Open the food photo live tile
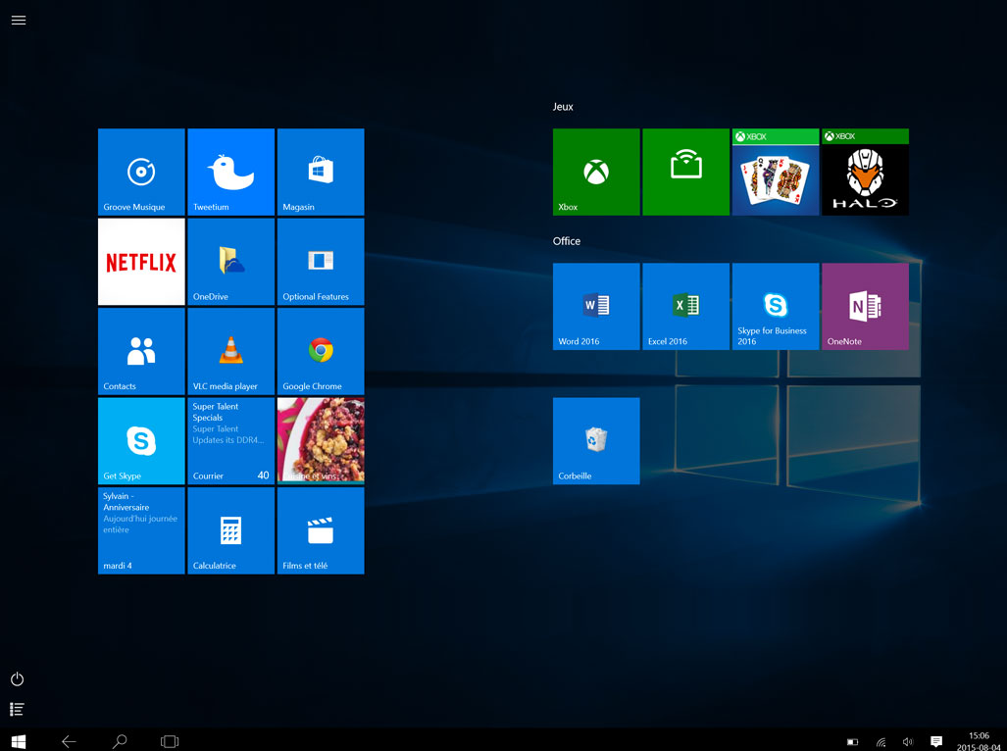Image resolution: width=1007 pixels, height=751 pixels. click(x=321, y=441)
